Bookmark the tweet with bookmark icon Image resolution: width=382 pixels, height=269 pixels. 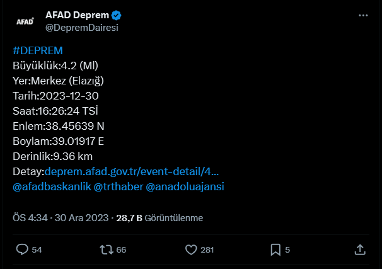[275, 249]
